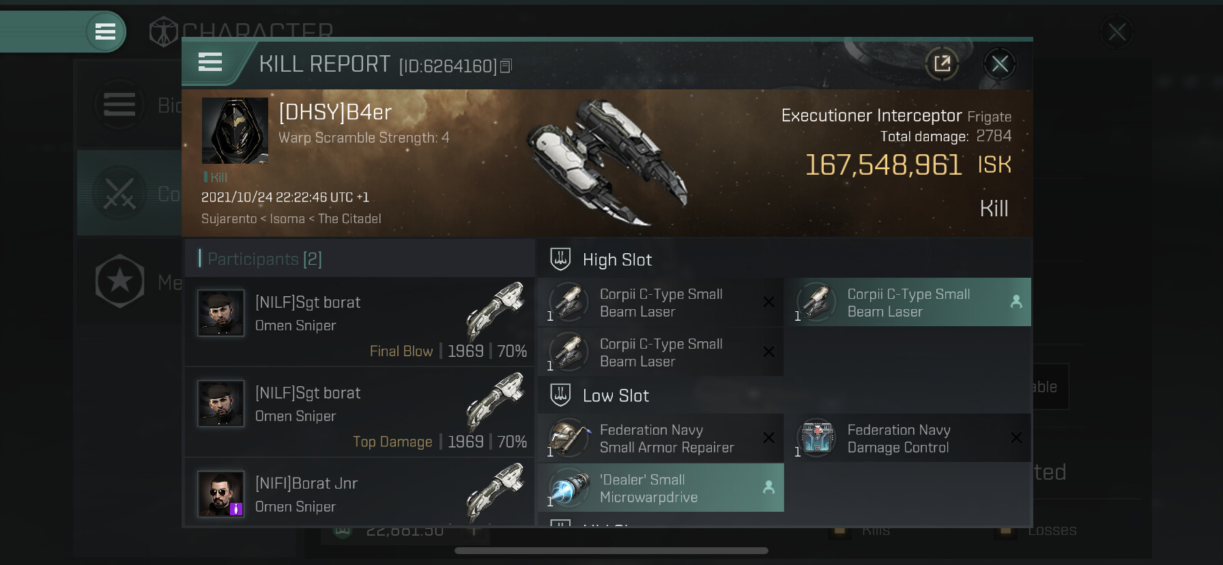Open the Executioner Interceptor ship image
The width and height of the screenshot is (1223, 565).
click(x=606, y=162)
